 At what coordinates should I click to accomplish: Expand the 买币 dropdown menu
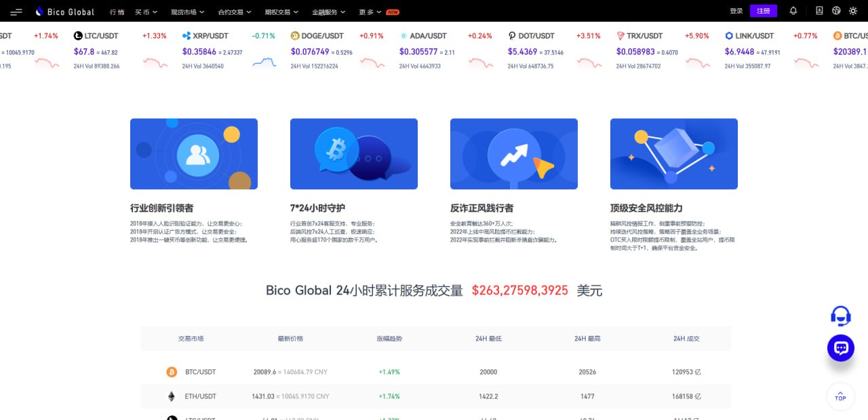[x=146, y=12]
